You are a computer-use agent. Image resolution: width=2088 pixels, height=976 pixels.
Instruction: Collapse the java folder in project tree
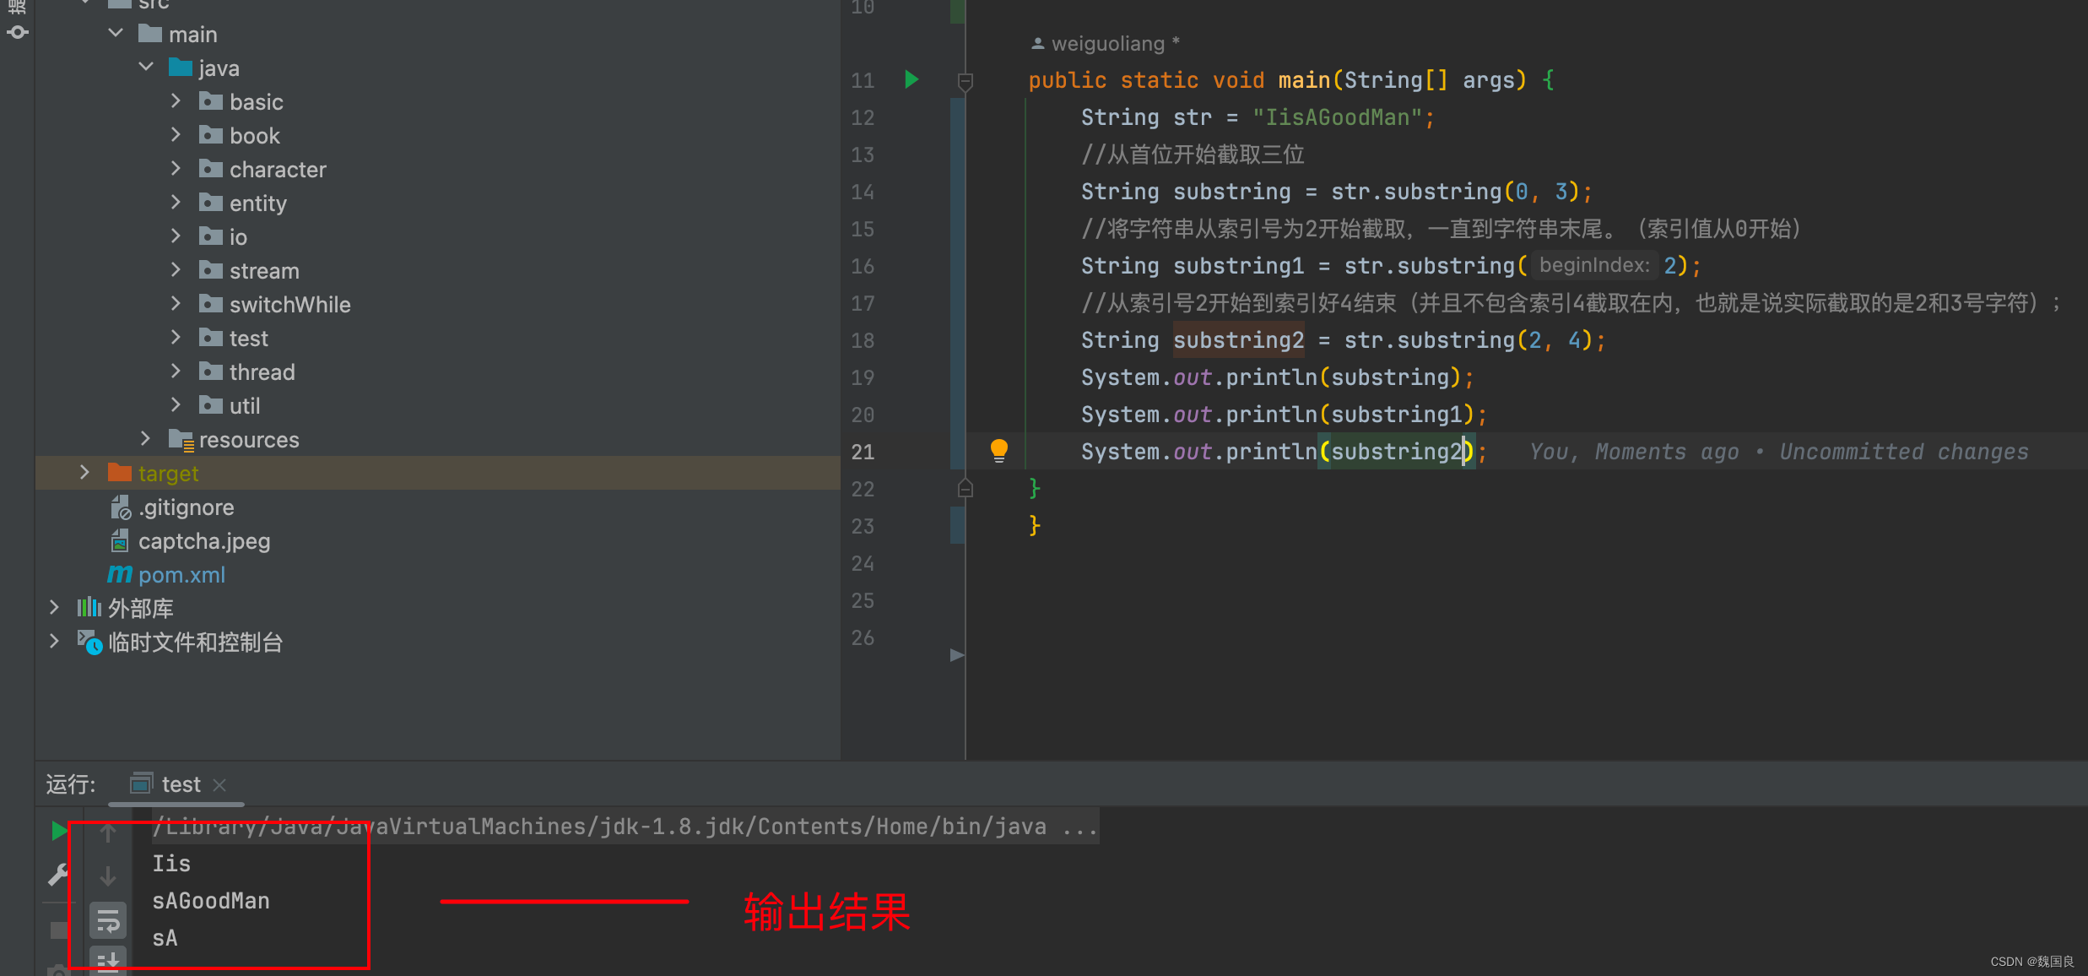tap(145, 67)
